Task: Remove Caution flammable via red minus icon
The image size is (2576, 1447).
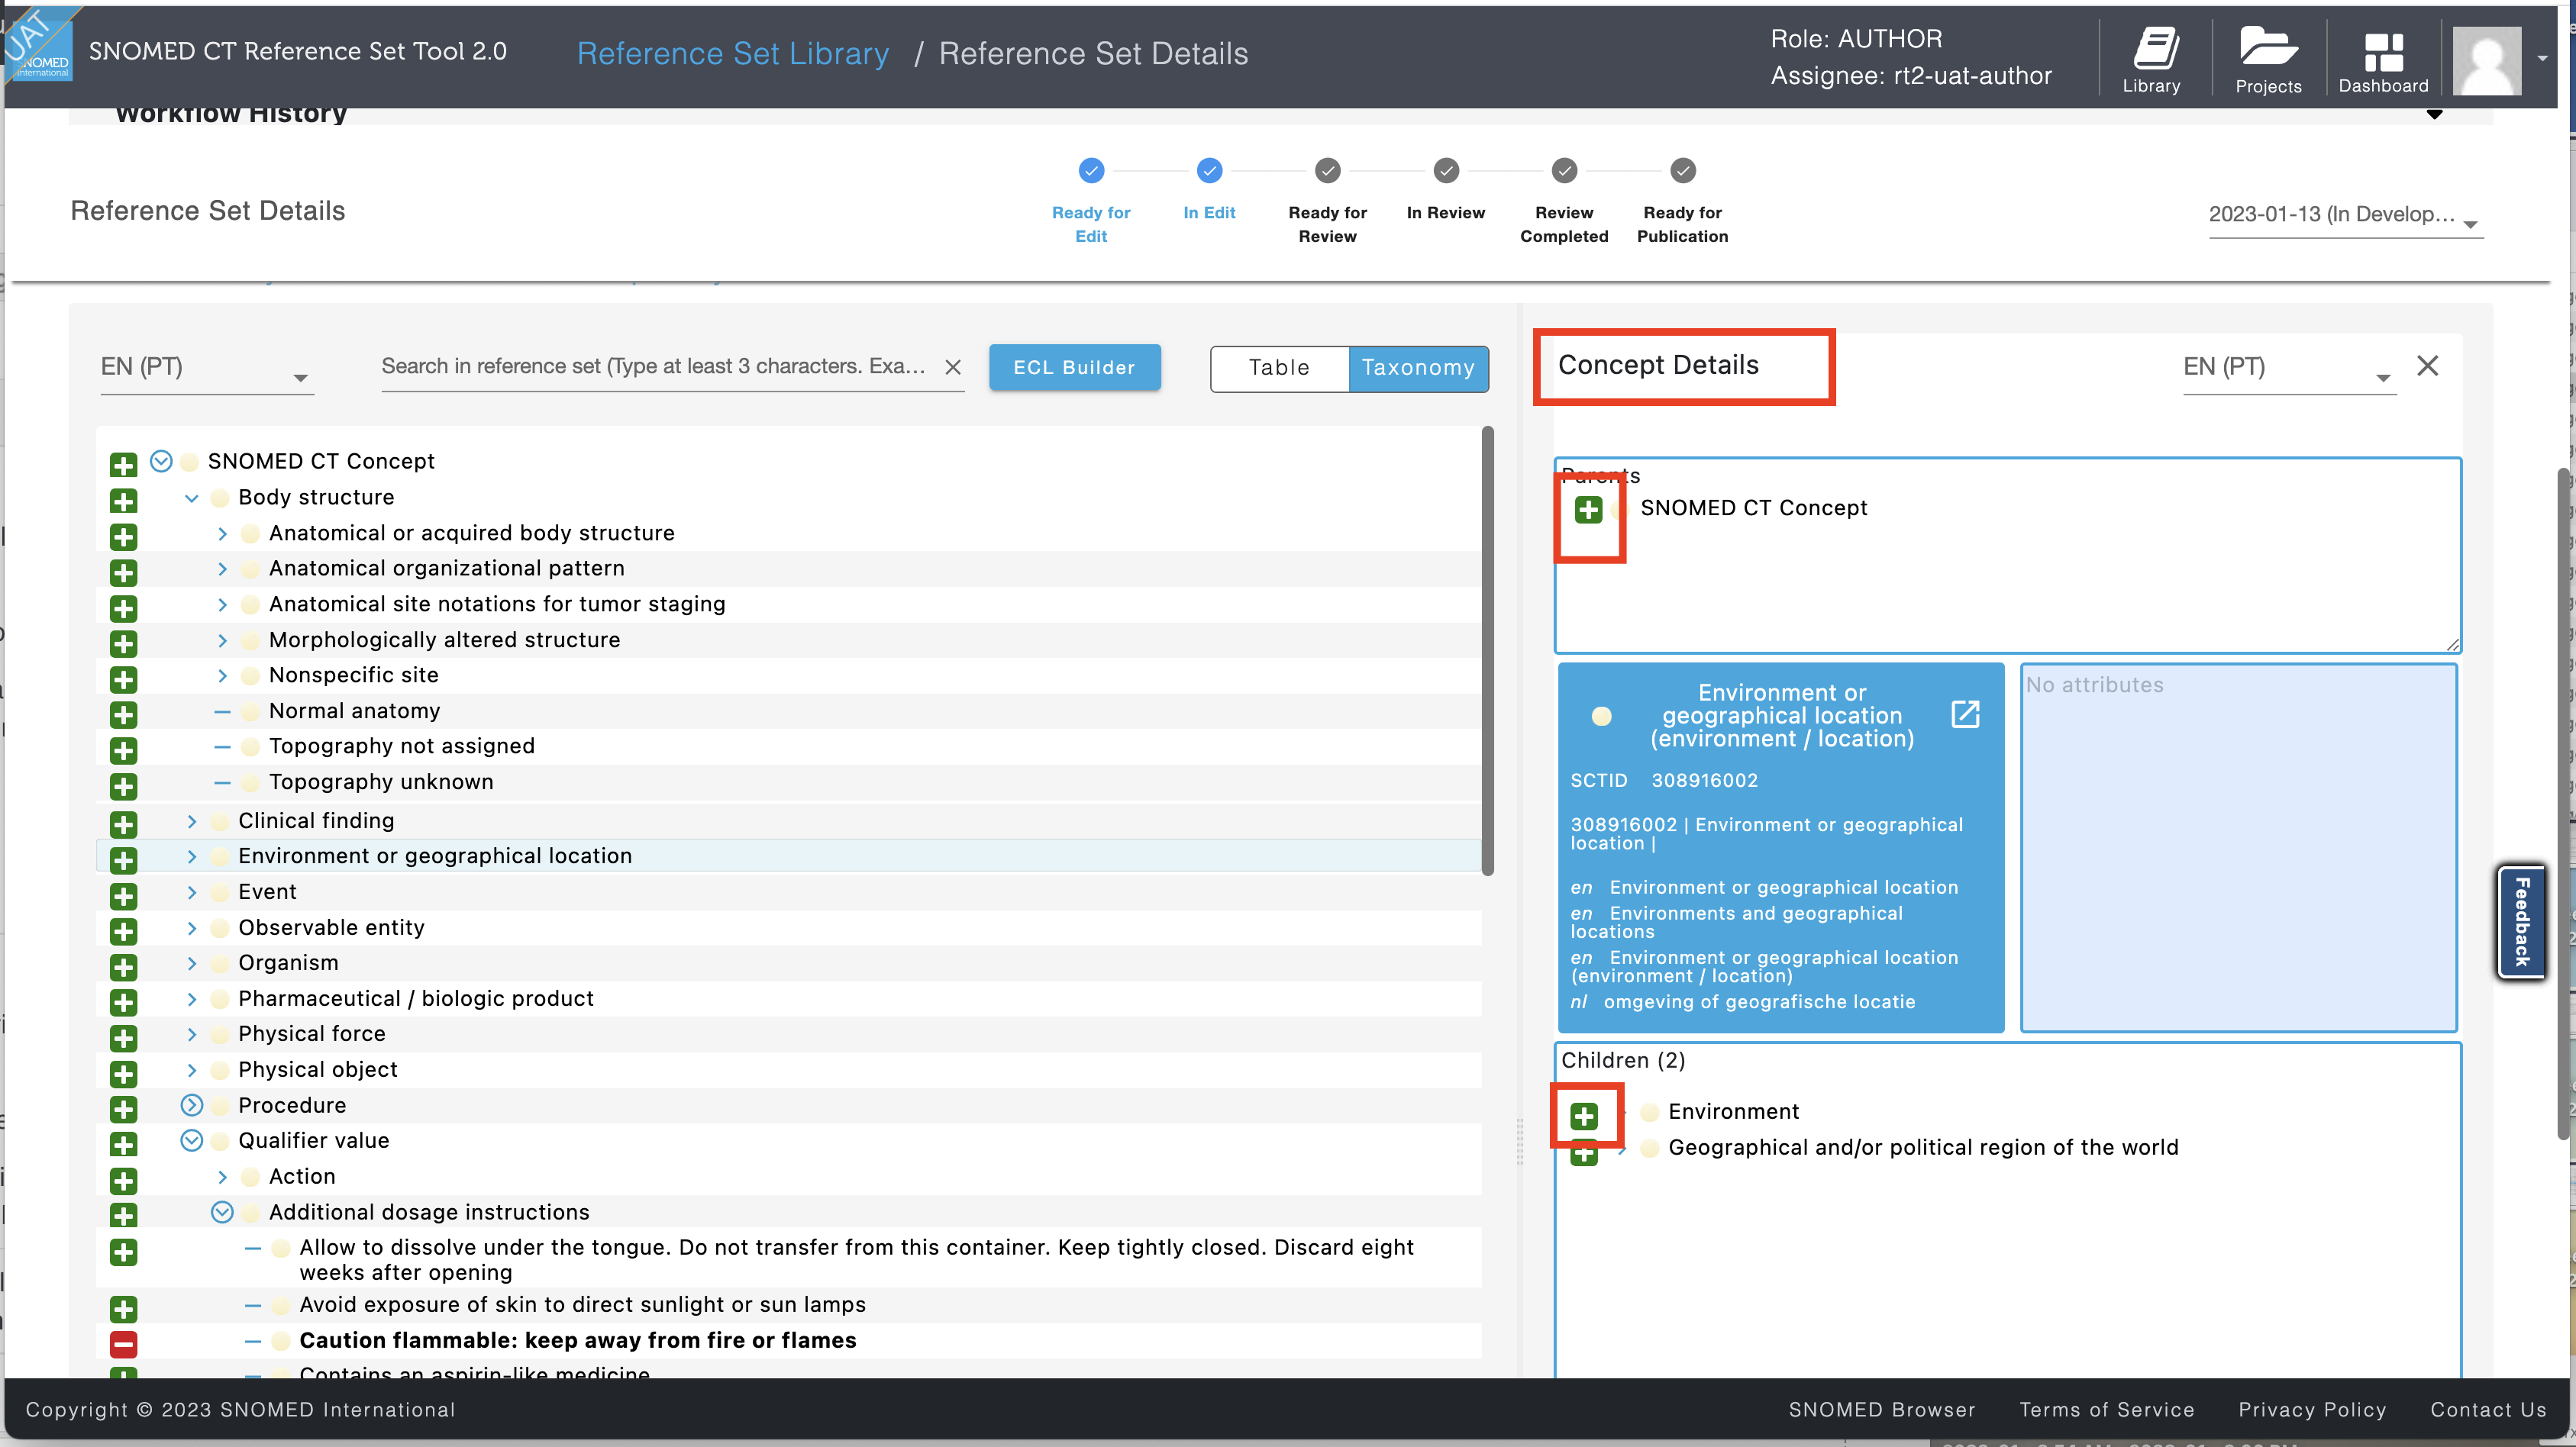Action: click(123, 1344)
